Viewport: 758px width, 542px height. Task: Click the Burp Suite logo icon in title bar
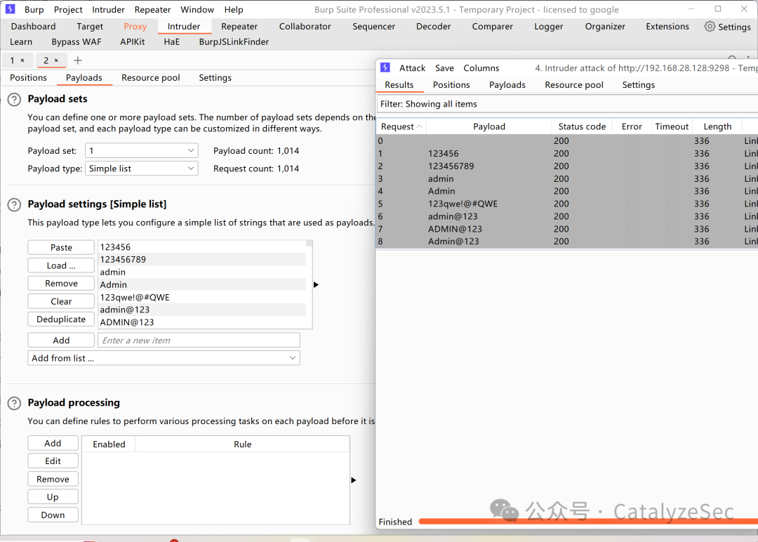(x=10, y=8)
